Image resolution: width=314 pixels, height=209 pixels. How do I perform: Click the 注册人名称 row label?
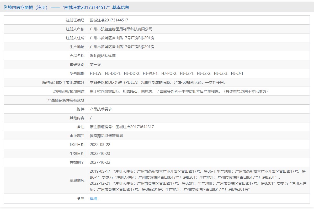(75, 29)
